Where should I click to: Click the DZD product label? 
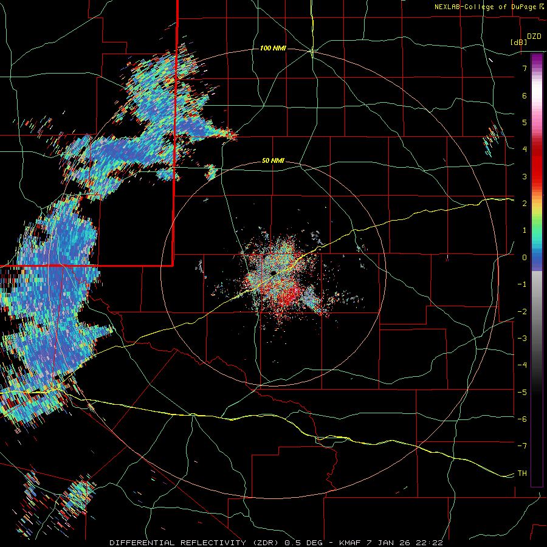(534, 36)
